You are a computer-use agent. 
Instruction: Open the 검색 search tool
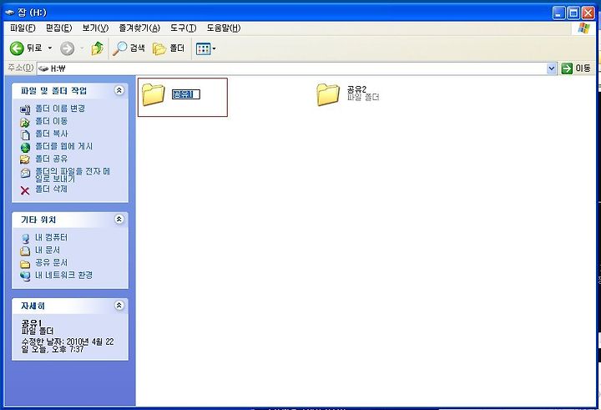[129, 48]
